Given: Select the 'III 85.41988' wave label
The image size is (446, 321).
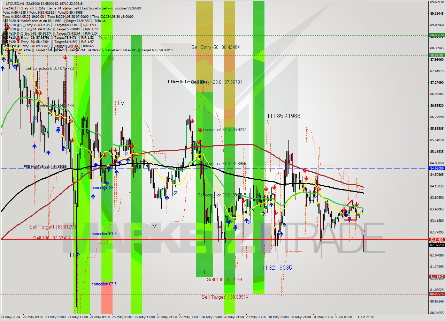Looking at the screenshot, I should coord(284,116).
